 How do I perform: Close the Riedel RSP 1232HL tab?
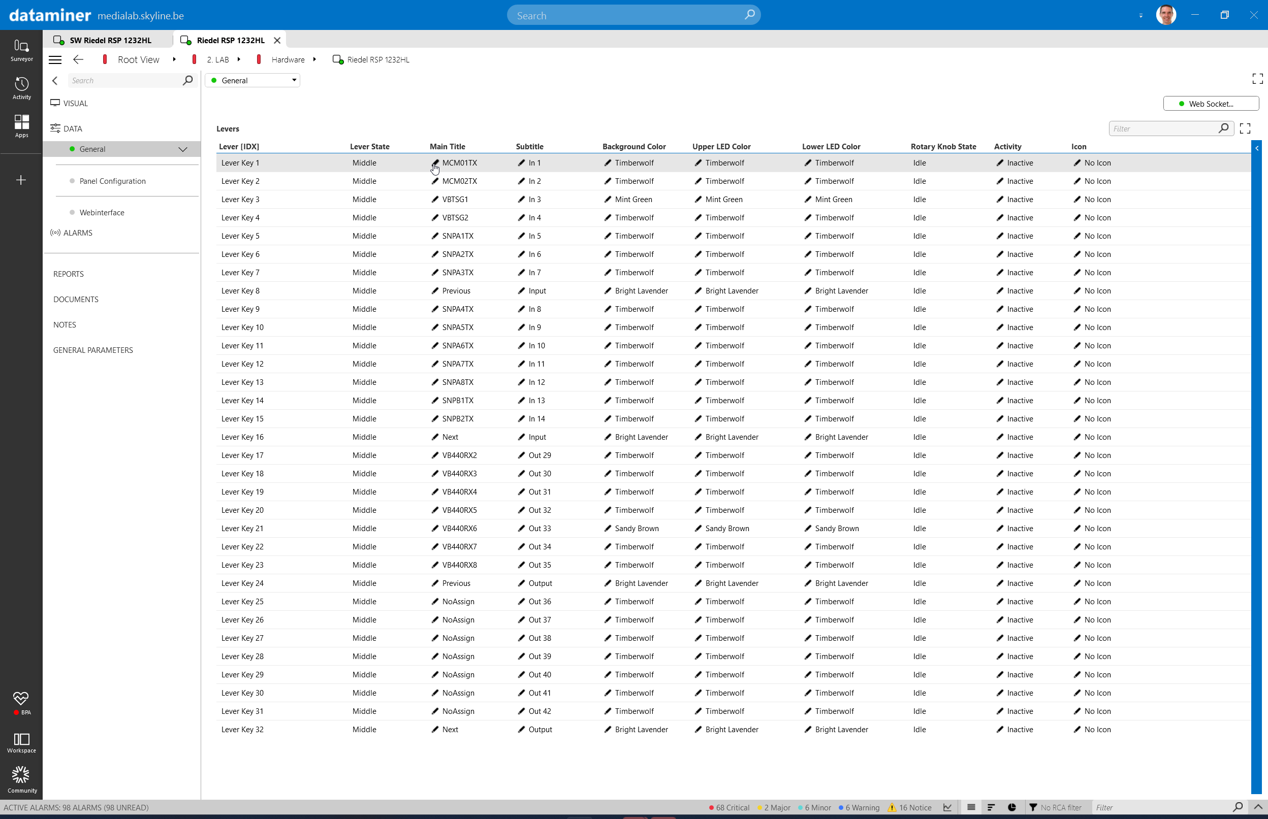point(277,40)
